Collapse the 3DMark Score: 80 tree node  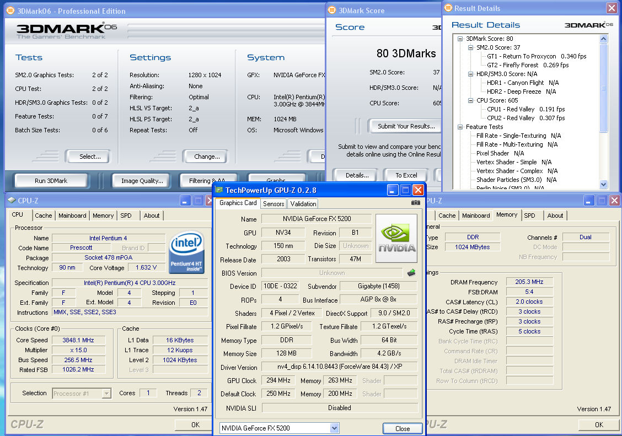(x=460, y=39)
